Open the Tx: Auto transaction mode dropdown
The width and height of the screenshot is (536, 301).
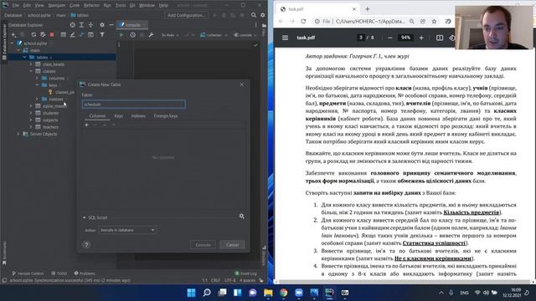pos(169,35)
